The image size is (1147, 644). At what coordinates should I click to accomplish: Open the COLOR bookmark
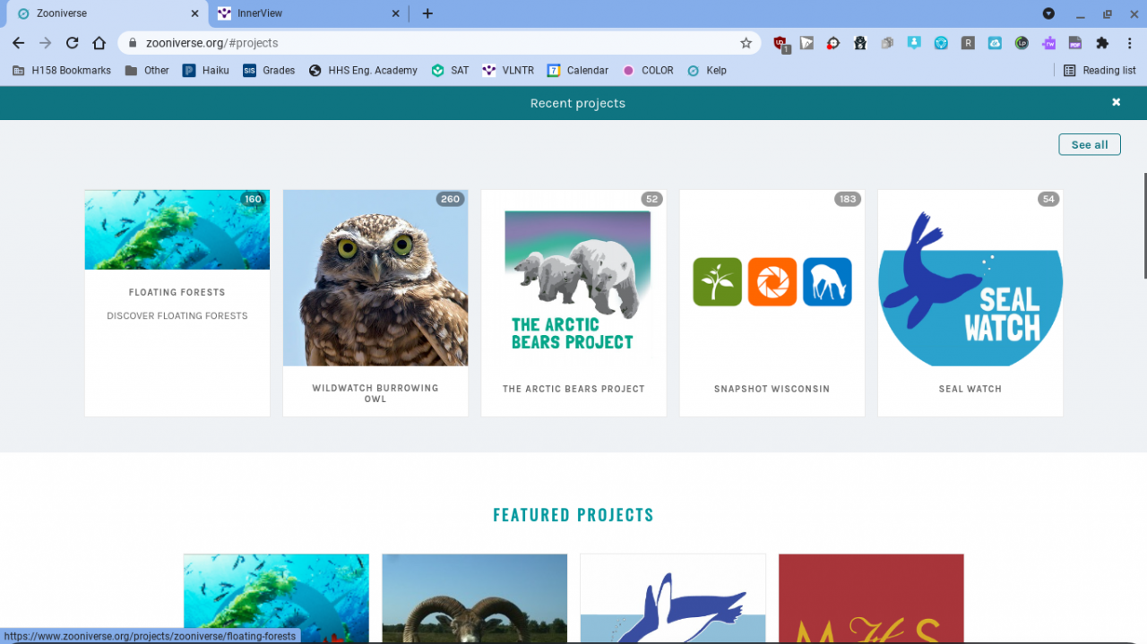click(x=648, y=70)
